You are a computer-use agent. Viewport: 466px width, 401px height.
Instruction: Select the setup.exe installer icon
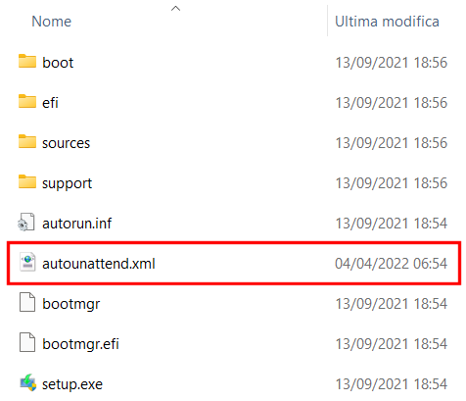pyautogui.click(x=28, y=382)
